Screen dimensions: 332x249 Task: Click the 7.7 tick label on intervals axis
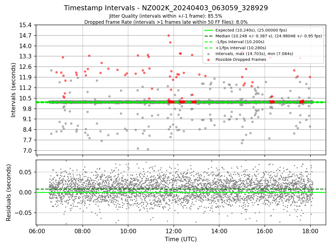(27, 140)
